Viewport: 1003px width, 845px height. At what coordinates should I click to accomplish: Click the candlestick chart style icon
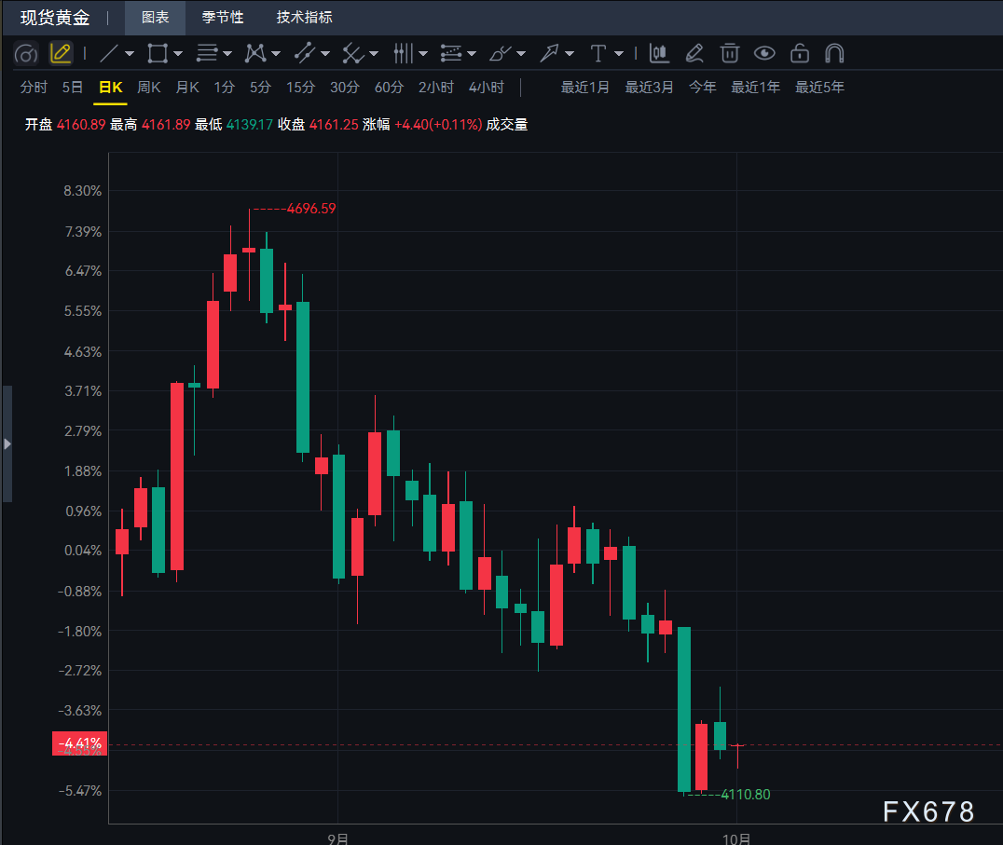(x=659, y=54)
